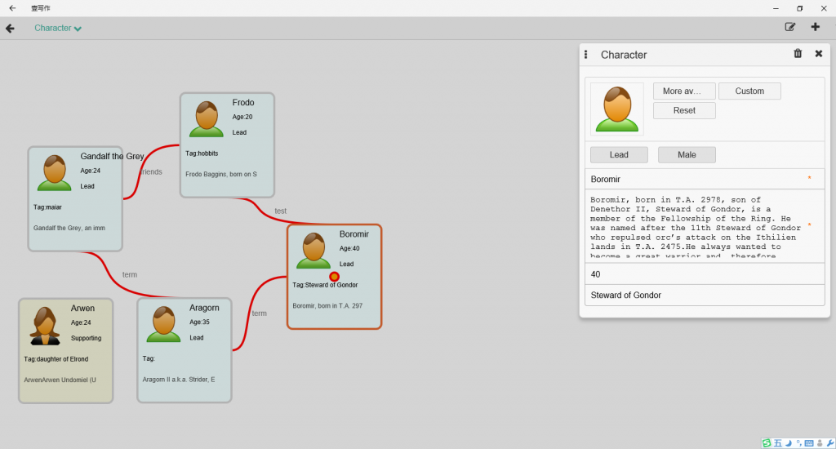This screenshot has height=449, width=836.
Task: Click the keyboard icon in the input toolbar
Action: pyautogui.click(x=809, y=443)
